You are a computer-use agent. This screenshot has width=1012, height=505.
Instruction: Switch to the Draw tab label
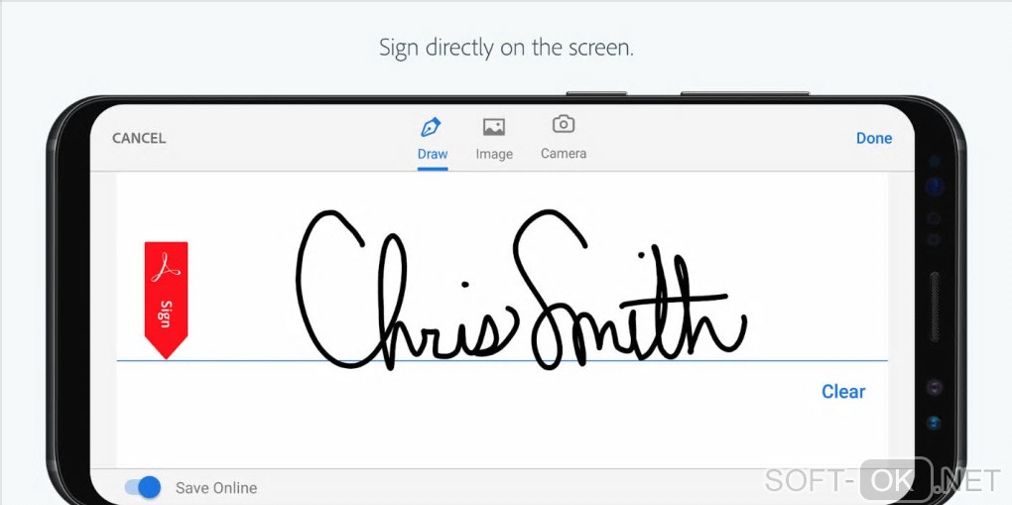click(x=433, y=154)
